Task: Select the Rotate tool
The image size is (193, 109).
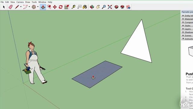Action: pyautogui.click(x=61, y=7)
